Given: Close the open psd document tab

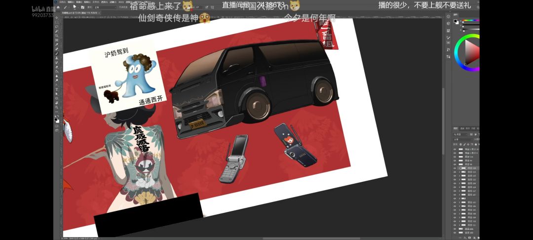Looking at the screenshot, I should tap(99, 12).
